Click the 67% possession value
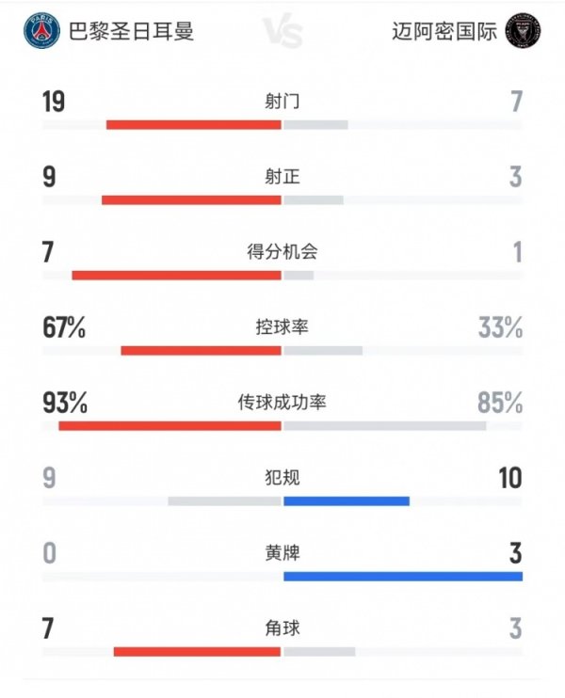The height and width of the screenshot is (698, 565). pos(65,327)
